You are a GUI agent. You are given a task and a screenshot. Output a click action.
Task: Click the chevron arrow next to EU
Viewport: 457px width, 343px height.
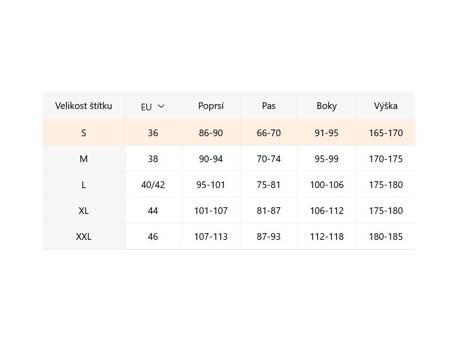pyautogui.click(x=161, y=106)
